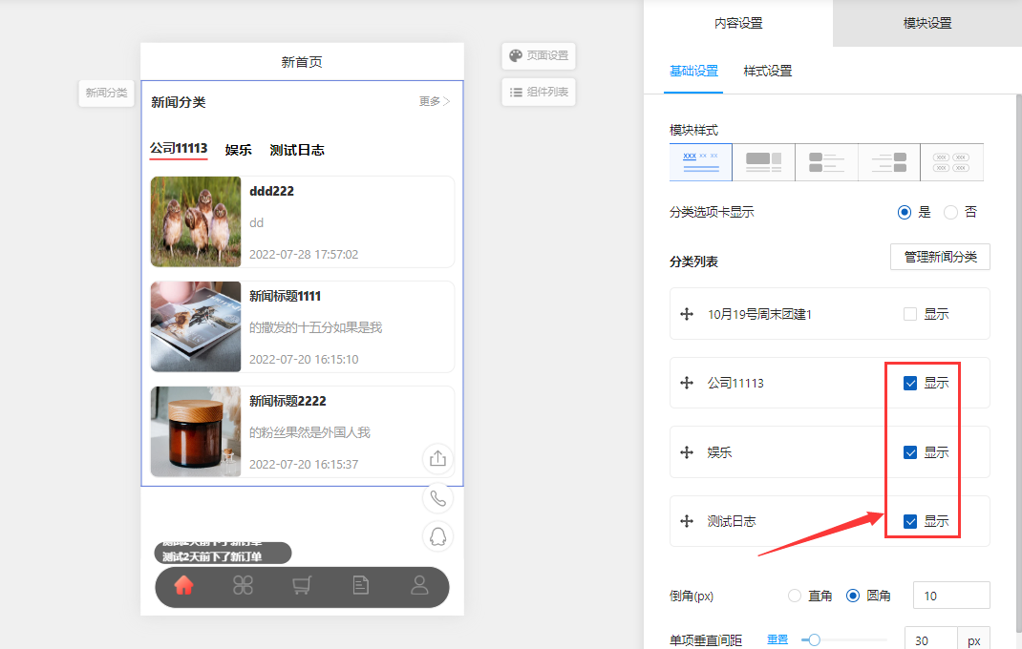Click the 管理新闻分类 button
Viewport: 1022px width, 649px height.
(940, 257)
